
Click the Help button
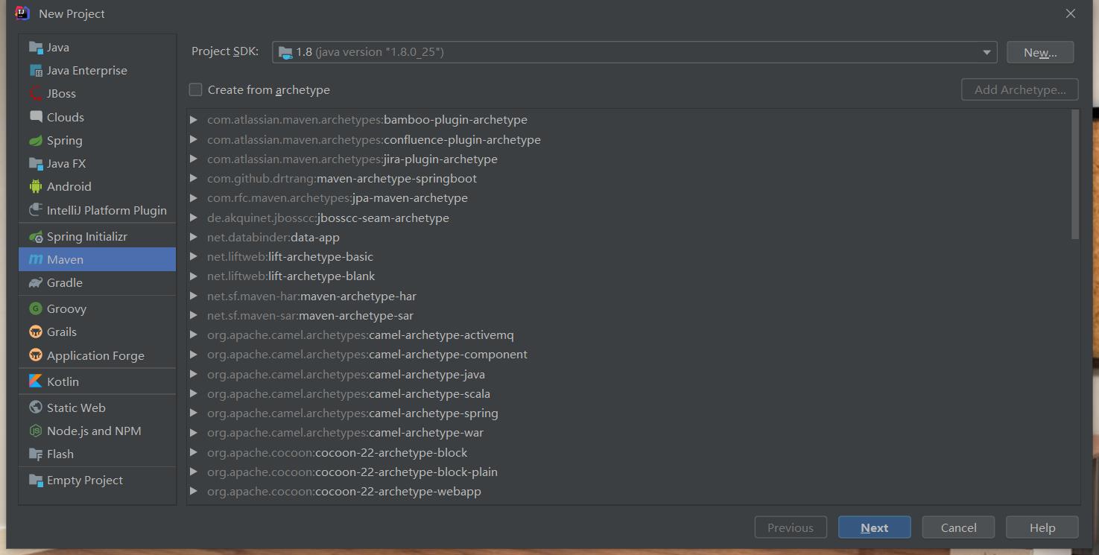tap(1042, 527)
